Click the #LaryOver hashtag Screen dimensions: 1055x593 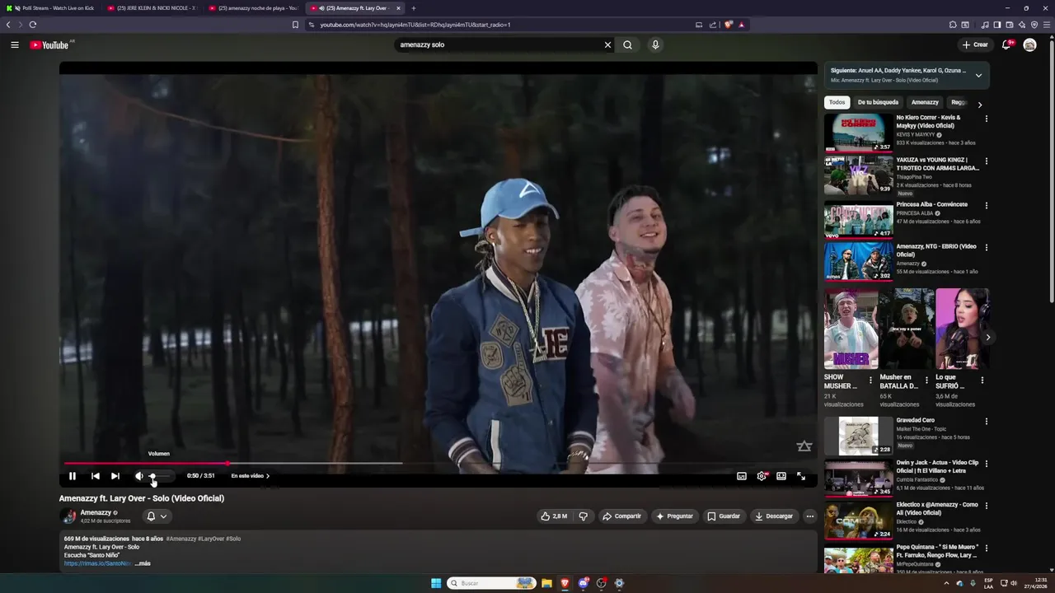211,539
